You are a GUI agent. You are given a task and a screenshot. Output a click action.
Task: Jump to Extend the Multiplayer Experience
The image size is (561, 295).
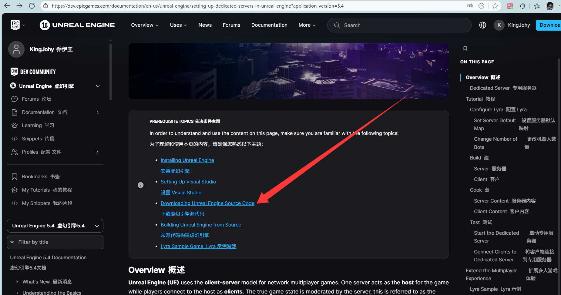[512, 275]
